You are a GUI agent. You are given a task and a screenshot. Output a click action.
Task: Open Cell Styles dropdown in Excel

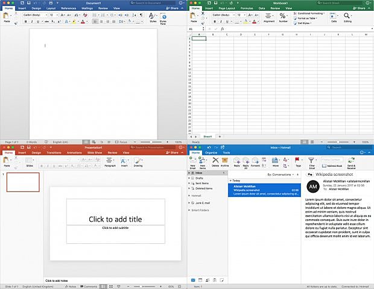click(x=303, y=23)
